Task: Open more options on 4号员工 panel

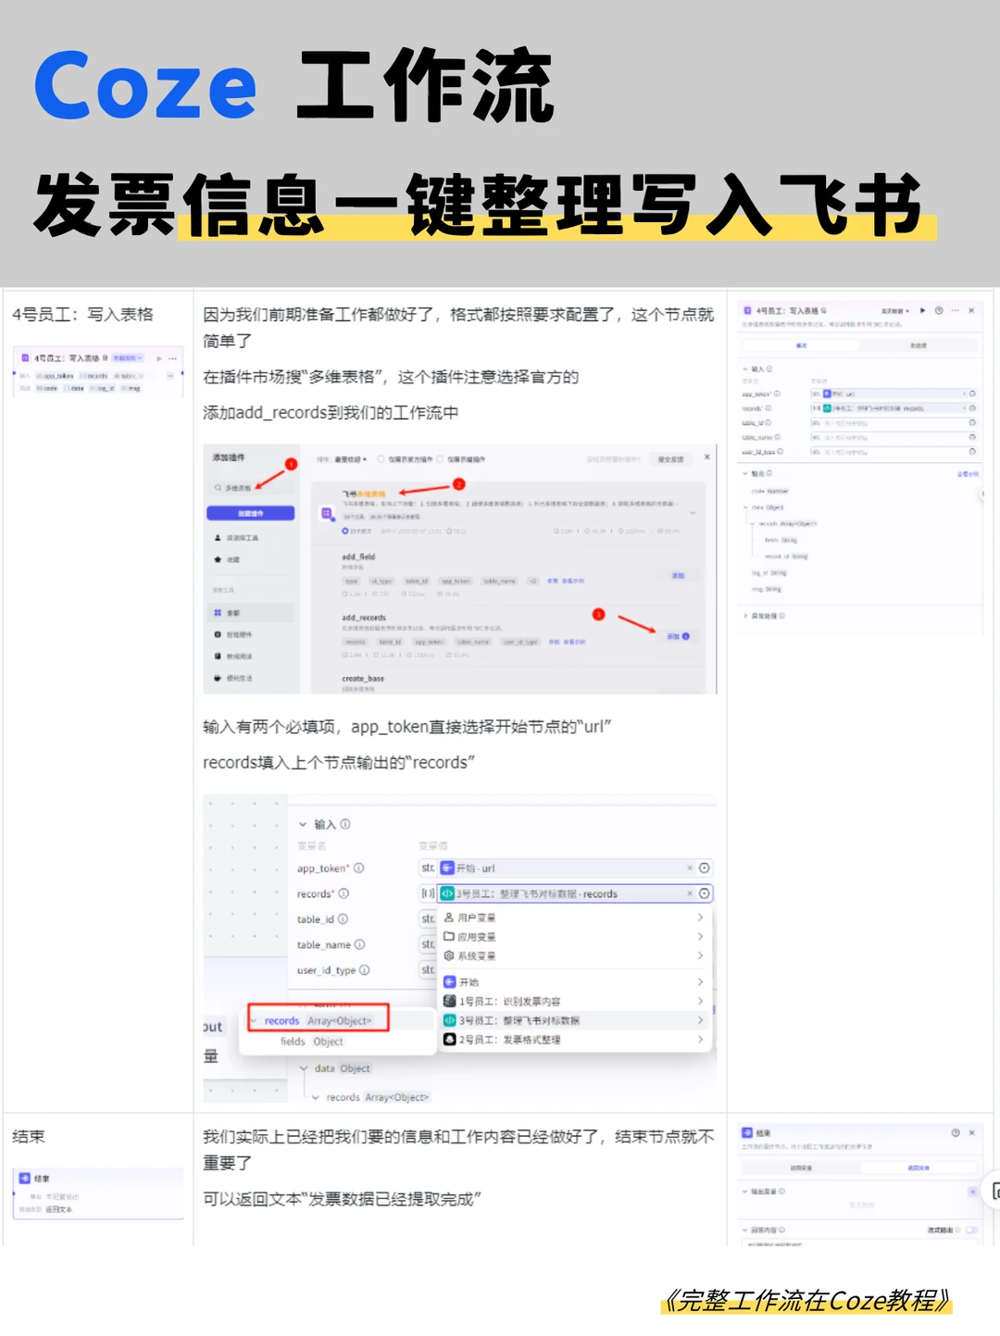Action: 955,310
